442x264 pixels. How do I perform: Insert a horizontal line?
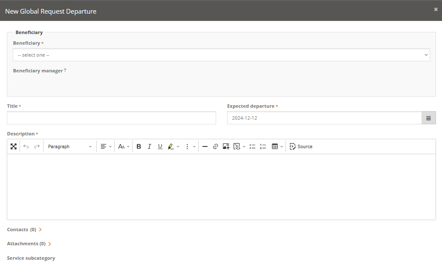tap(205, 146)
